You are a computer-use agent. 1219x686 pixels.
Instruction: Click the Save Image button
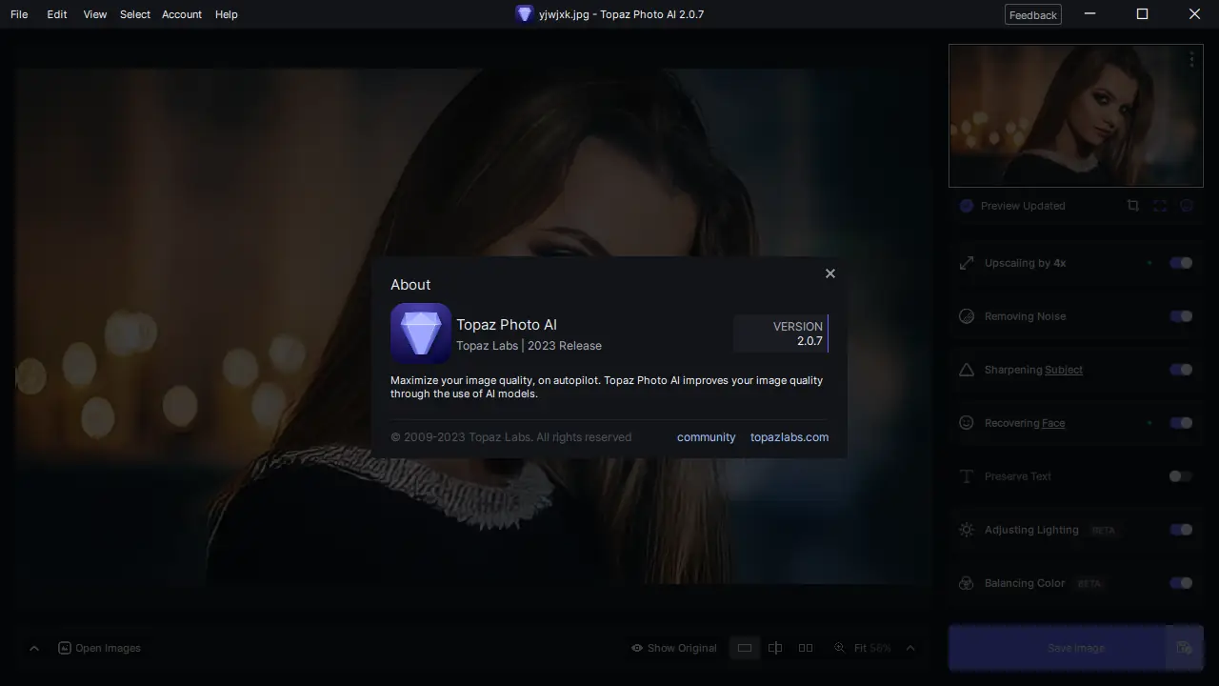coord(1057,648)
